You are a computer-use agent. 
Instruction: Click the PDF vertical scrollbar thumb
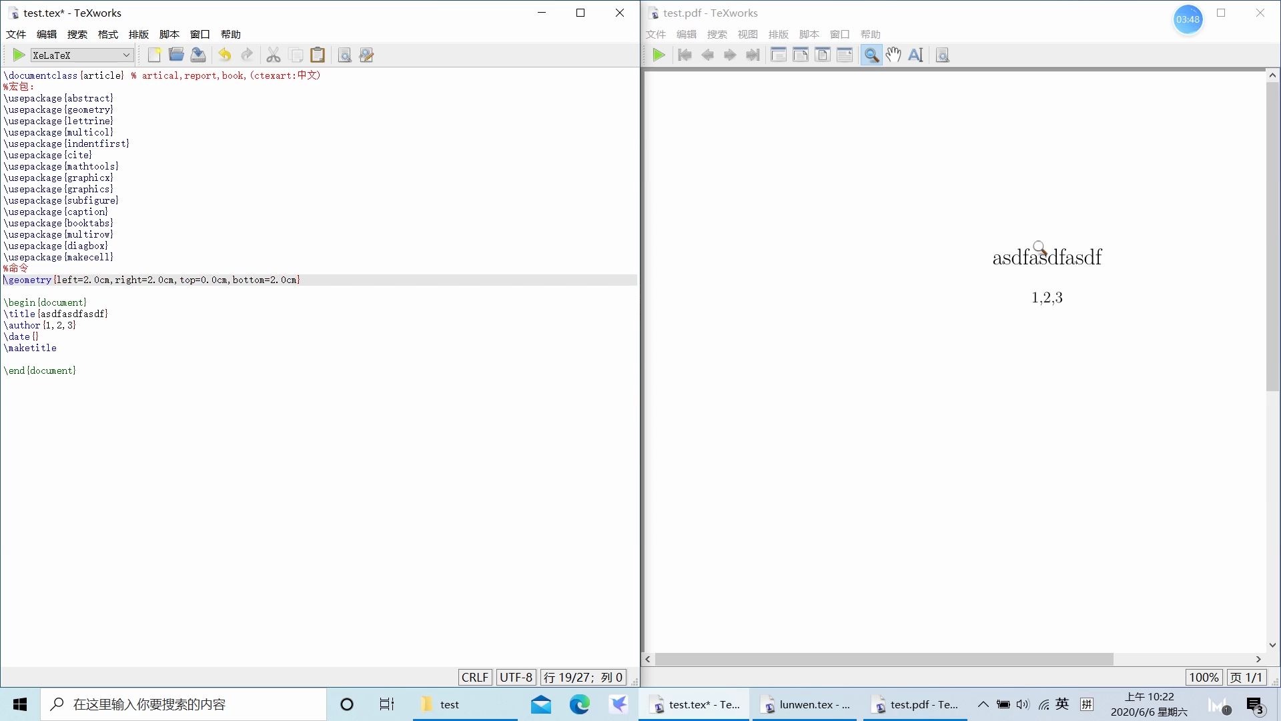tap(1272, 236)
